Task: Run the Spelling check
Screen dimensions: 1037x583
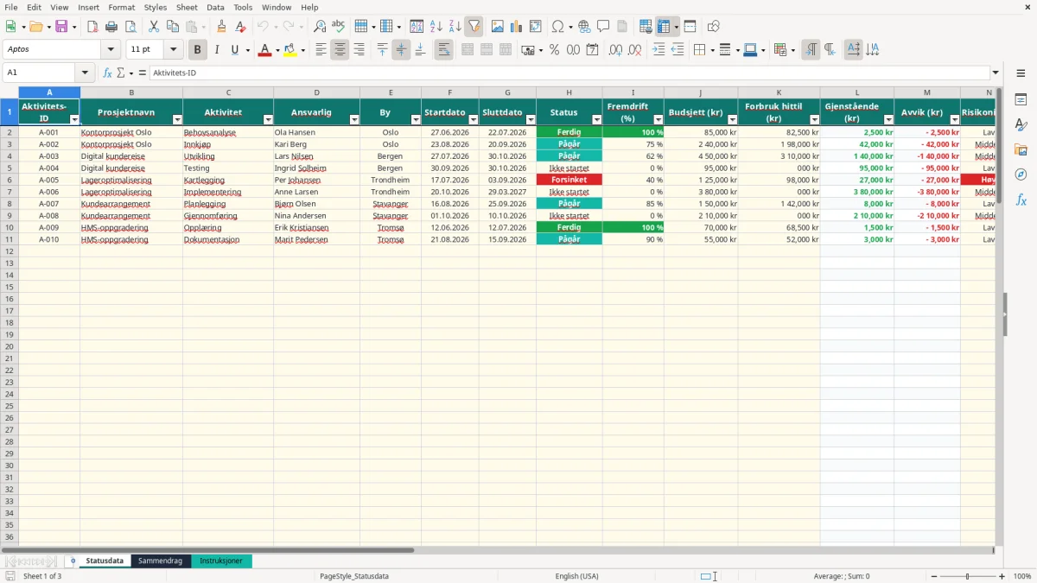Action: (x=339, y=27)
